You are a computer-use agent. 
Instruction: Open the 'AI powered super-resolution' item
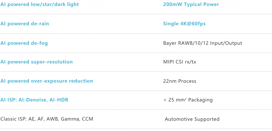pos(36,62)
